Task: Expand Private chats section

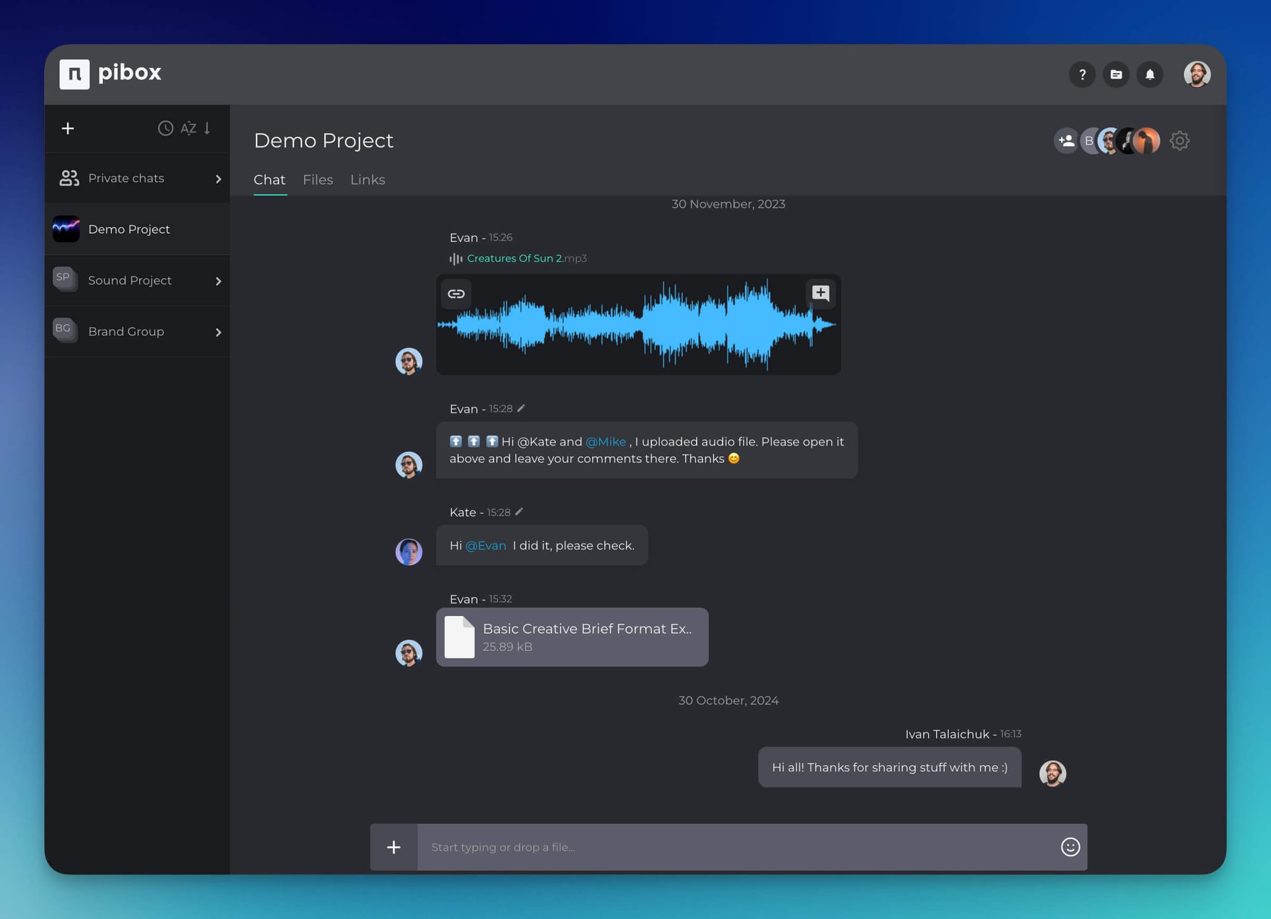Action: [218, 178]
